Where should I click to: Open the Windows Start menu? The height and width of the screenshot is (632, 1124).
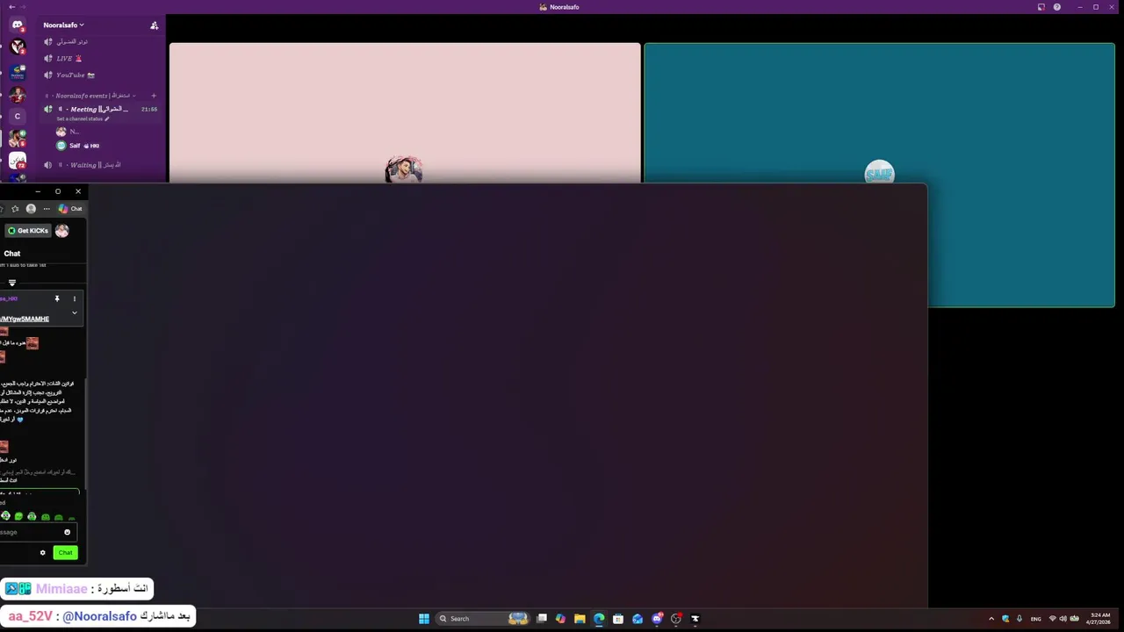click(424, 619)
